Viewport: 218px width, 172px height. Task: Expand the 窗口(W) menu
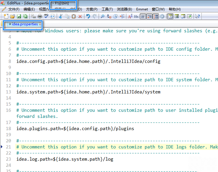[x=158, y=9]
